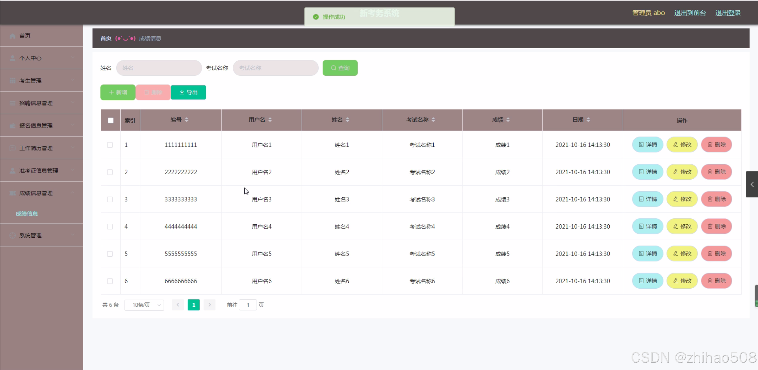Go to next page arrow
The height and width of the screenshot is (370, 758).
point(209,305)
